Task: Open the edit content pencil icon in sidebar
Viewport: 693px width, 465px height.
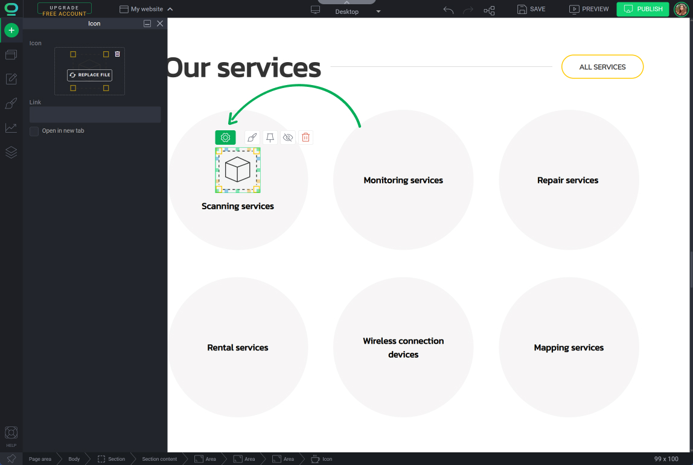Action: point(11,79)
